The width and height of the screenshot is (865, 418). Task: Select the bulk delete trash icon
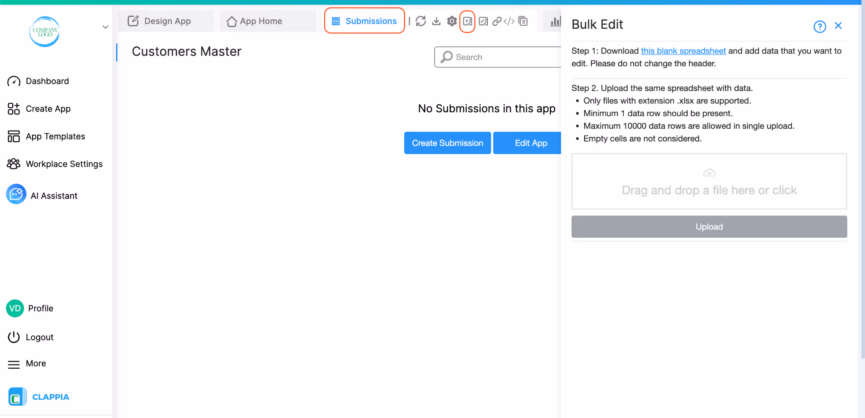point(523,21)
